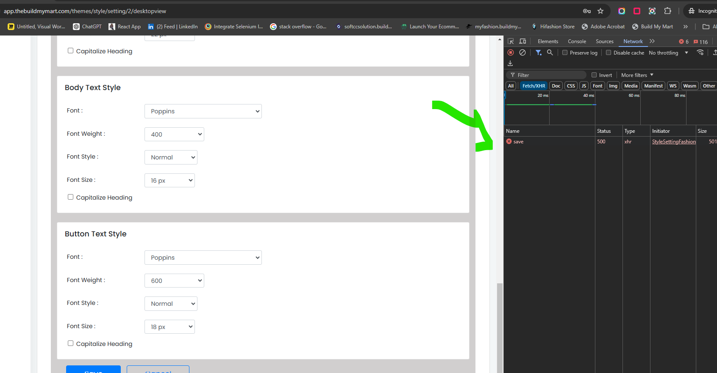Image resolution: width=717 pixels, height=373 pixels.
Task: Open the network search magnifier
Action: 550,52
